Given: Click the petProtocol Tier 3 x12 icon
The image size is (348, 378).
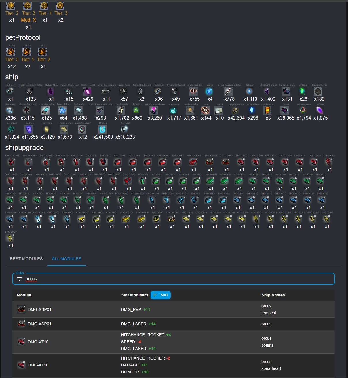Looking at the screenshot, I should (x=11, y=52).
